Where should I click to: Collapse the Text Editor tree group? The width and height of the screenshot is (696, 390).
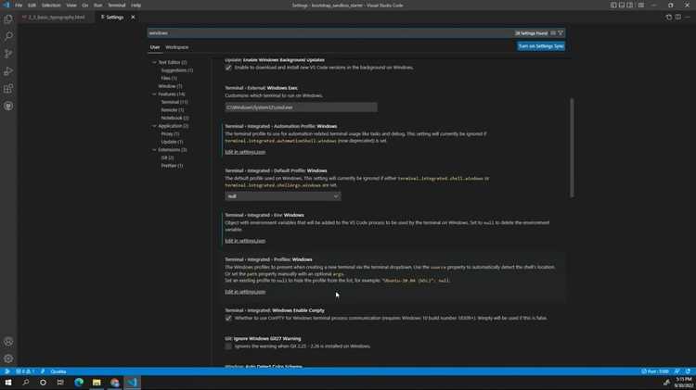[154, 62]
